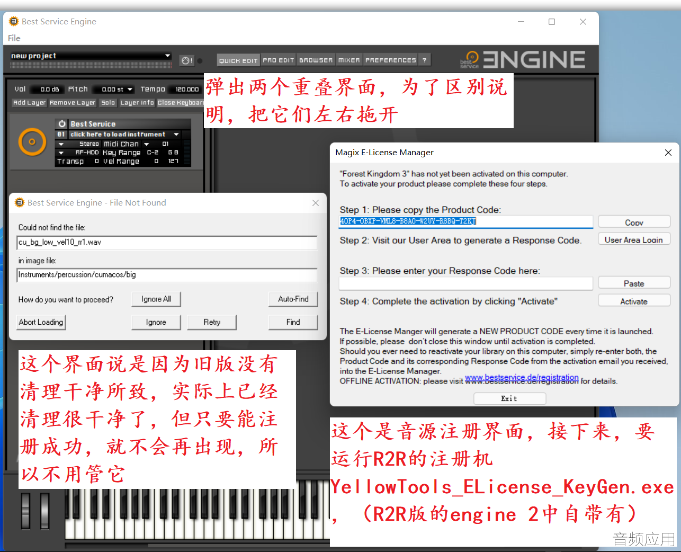Screen dimensions: 681x552
Task: Click the Close Keyboard button
Action: (180, 103)
